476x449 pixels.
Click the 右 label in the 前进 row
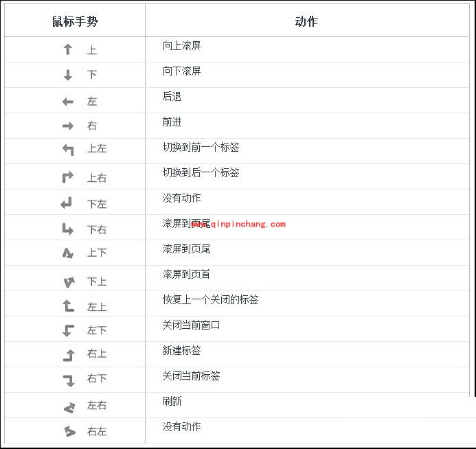[92, 126]
